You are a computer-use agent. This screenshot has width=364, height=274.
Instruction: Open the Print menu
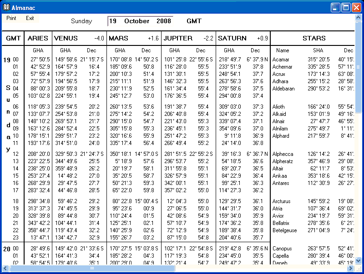click(x=11, y=18)
